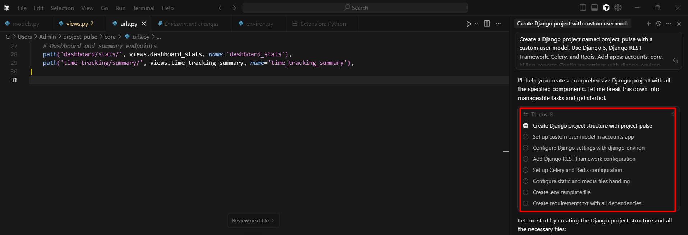This screenshot has width=688, height=235.
Task: Open the Help menu
Action: [167, 8]
